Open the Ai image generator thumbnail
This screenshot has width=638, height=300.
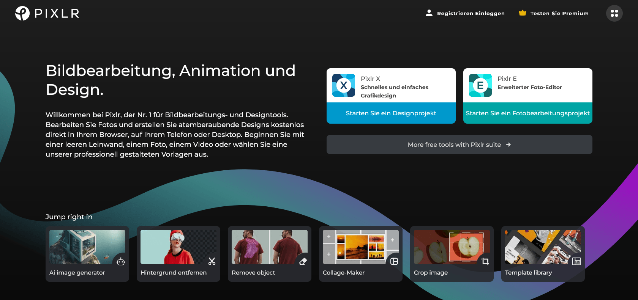coord(87,247)
